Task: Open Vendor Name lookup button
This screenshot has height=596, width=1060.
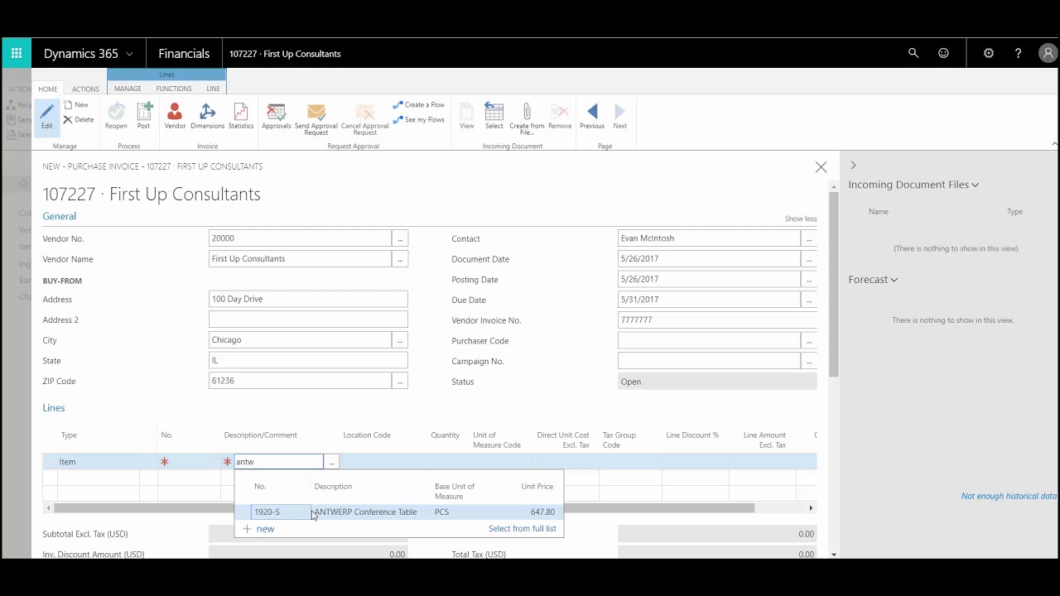Action: 400,259
